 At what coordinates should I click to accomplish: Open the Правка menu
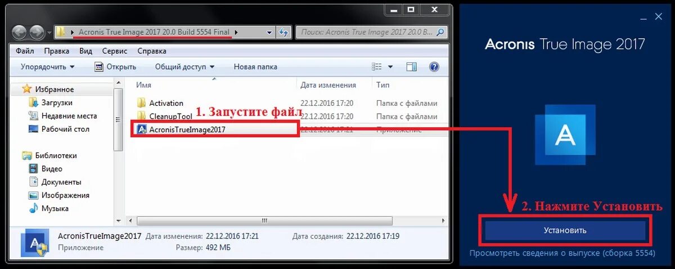click(56, 51)
